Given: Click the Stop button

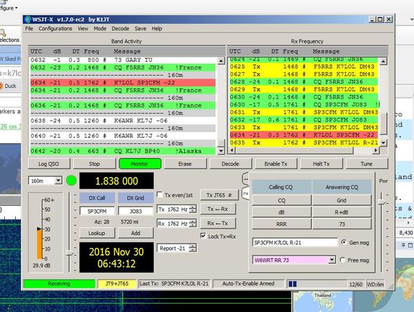Looking at the screenshot, I should click(x=95, y=164).
